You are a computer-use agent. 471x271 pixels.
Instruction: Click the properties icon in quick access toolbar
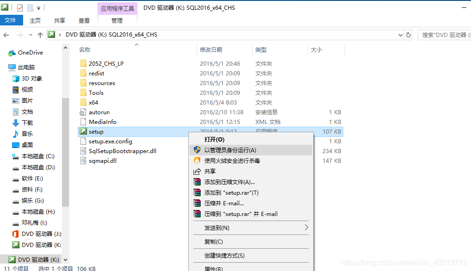click(20, 8)
